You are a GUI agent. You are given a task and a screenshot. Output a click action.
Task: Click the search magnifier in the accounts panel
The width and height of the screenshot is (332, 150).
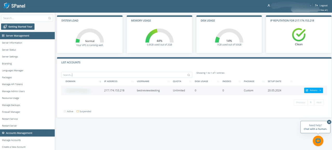point(189,75)
